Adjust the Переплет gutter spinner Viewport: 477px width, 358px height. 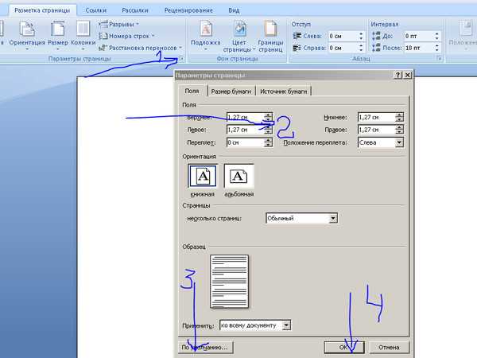pos(268,142)
